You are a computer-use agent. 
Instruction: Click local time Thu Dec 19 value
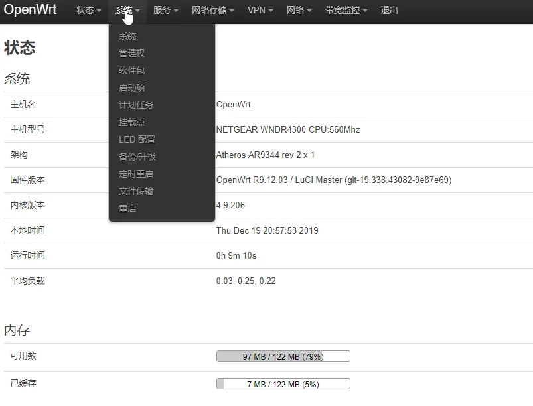(x=267, y=230)
